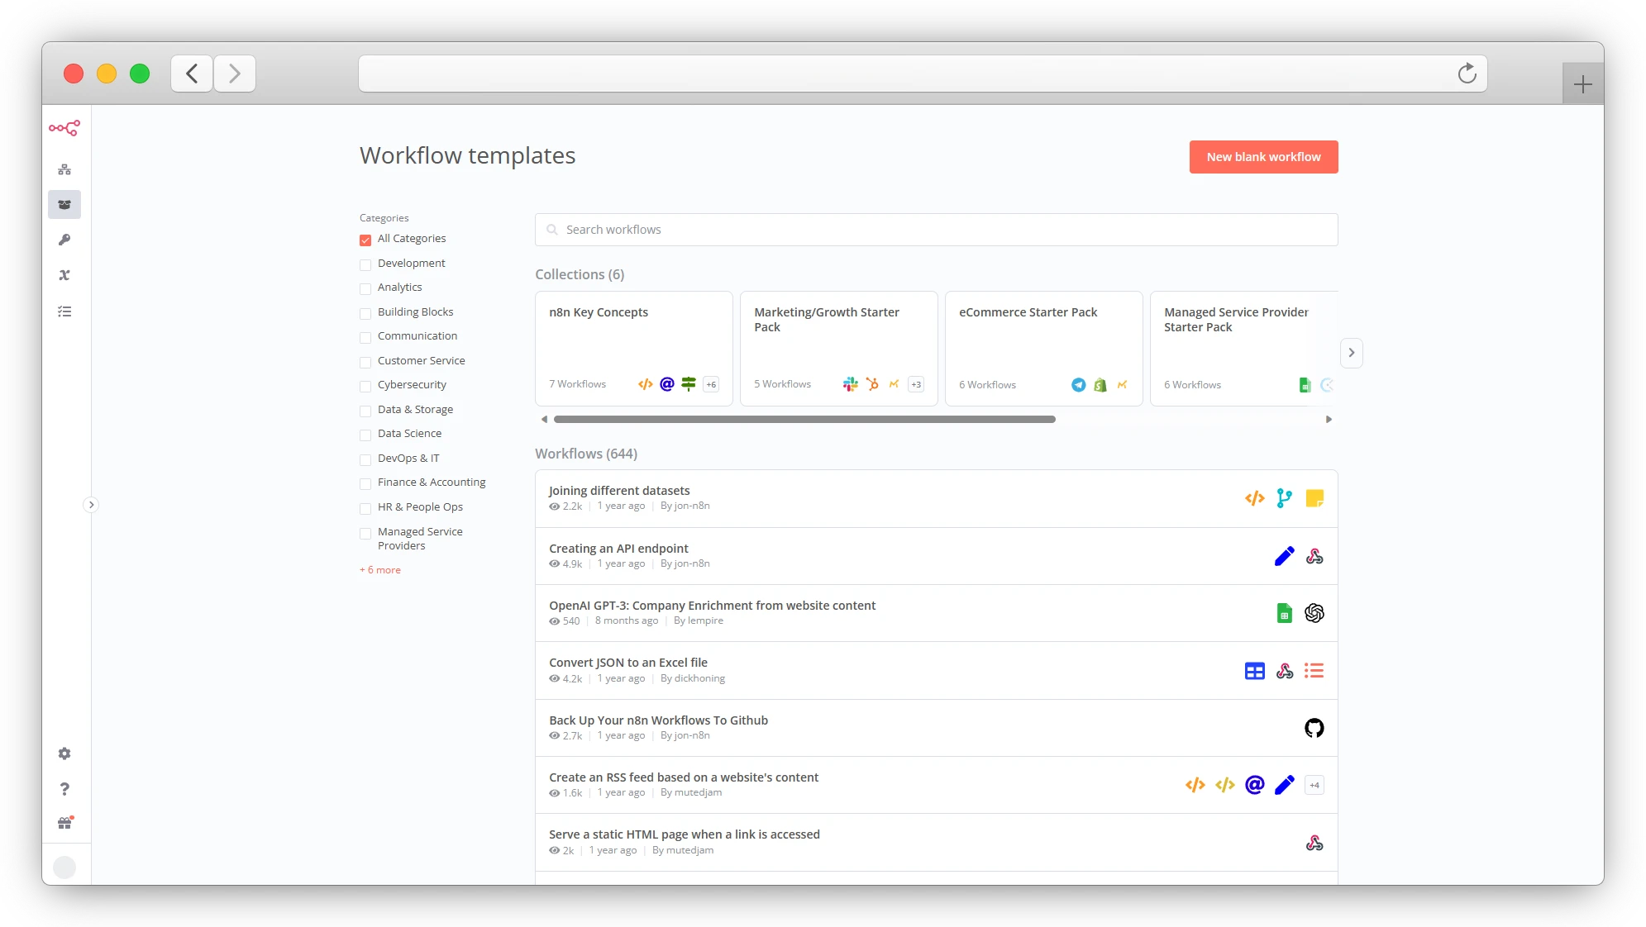Expand the '+ 6 more' categories link
1646x927 pixels.
pos(380,570)
